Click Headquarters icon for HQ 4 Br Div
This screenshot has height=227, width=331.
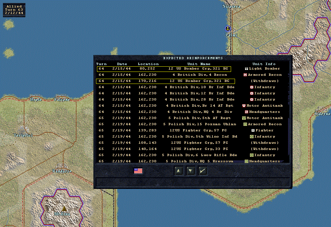coord(246,112)
